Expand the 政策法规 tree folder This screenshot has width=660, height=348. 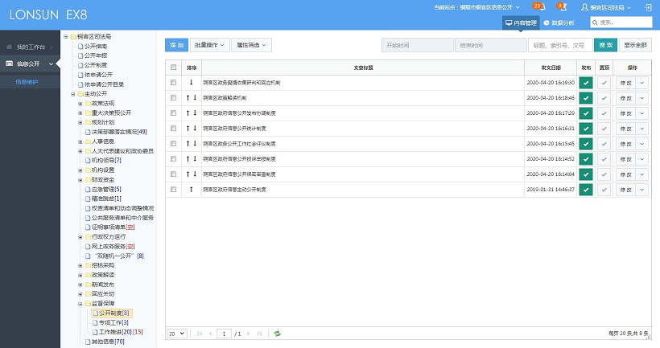point(80,103)
